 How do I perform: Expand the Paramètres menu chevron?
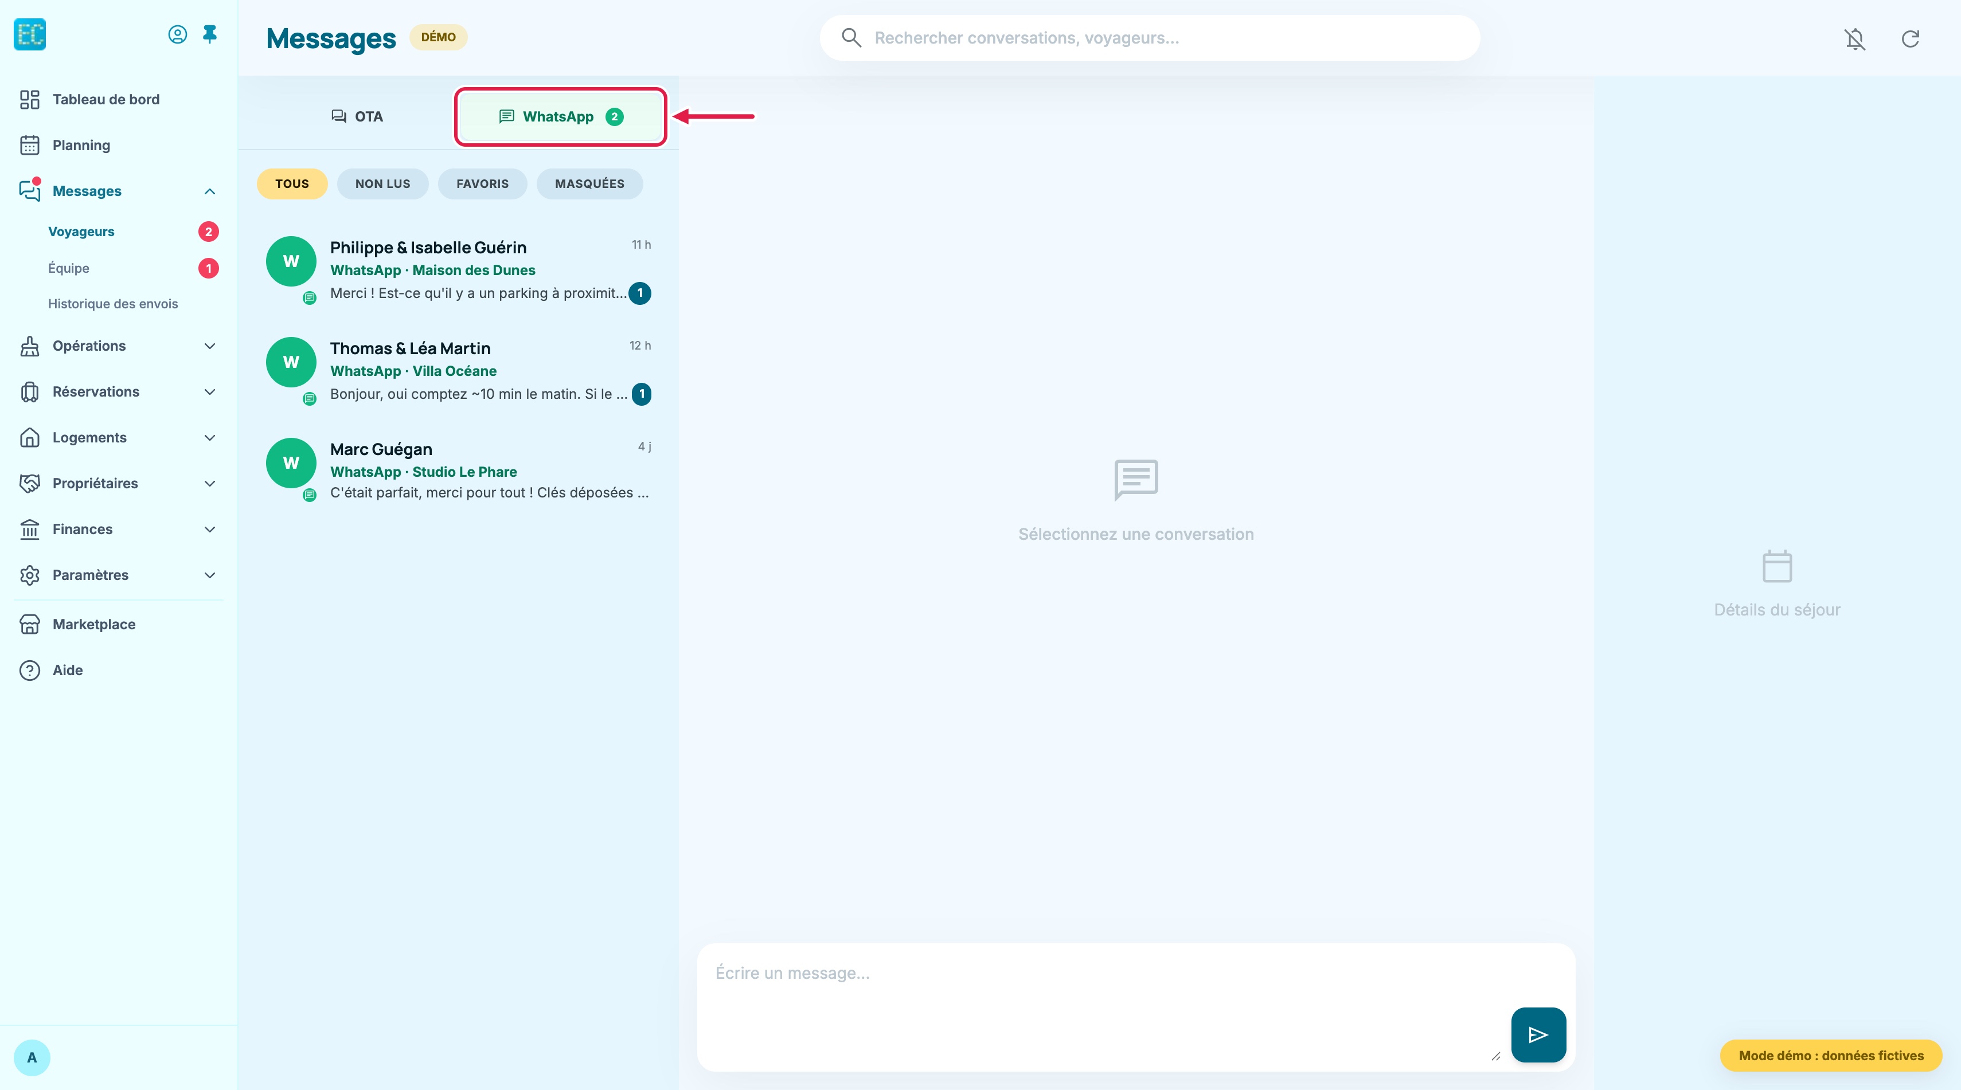pyautogui.click(x=210, y=575)
